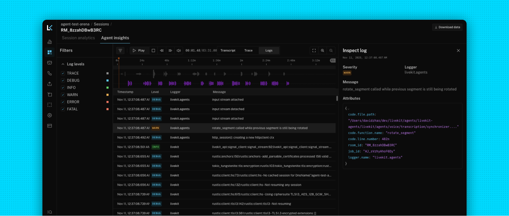The image size is (509, 216).
Task: Open the telephony phone icon in sidebar
Action: tap(49, 73)
